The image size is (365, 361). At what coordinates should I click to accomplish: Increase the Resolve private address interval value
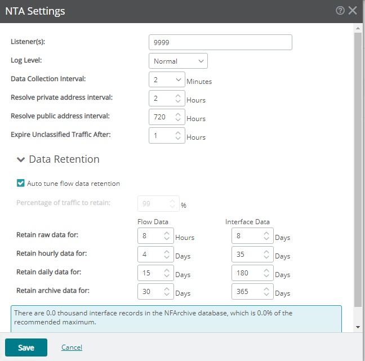(x=178, y=96)
